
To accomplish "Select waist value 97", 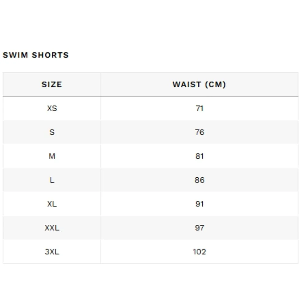I will pos(199,228).
